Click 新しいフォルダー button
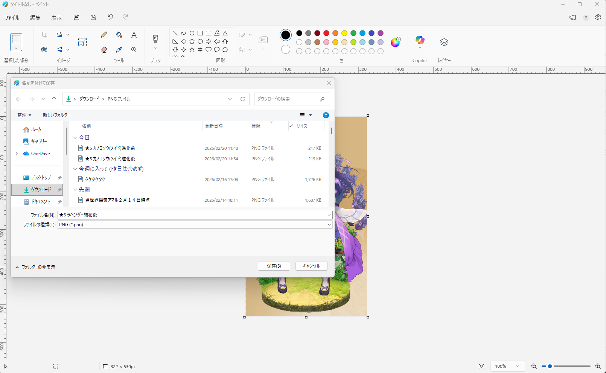The image size is (606, 373). 56,115
